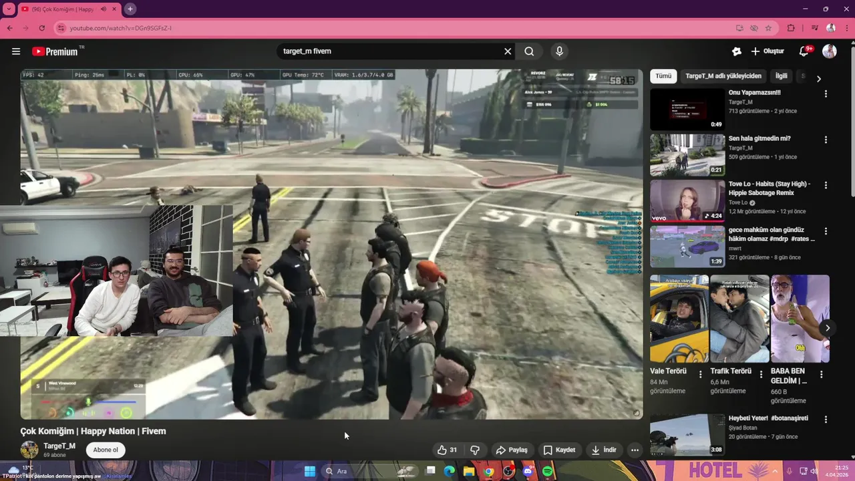
Task: Open YouTube notifications bell
Action: [x=804, y=51]
